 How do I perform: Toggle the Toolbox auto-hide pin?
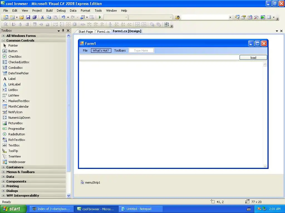click(x=63, y=31)
